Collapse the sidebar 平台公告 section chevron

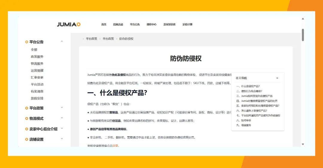click(x=62, y=41)
